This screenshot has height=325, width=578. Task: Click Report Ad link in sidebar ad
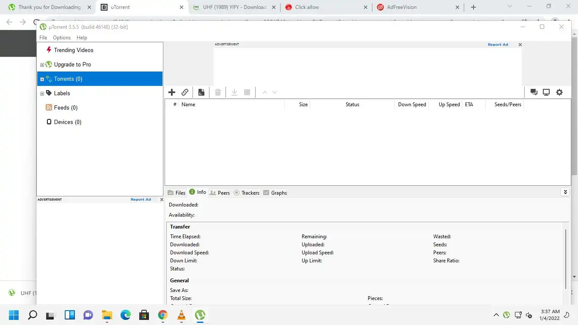pyautogui.click(x=141, y=199)
